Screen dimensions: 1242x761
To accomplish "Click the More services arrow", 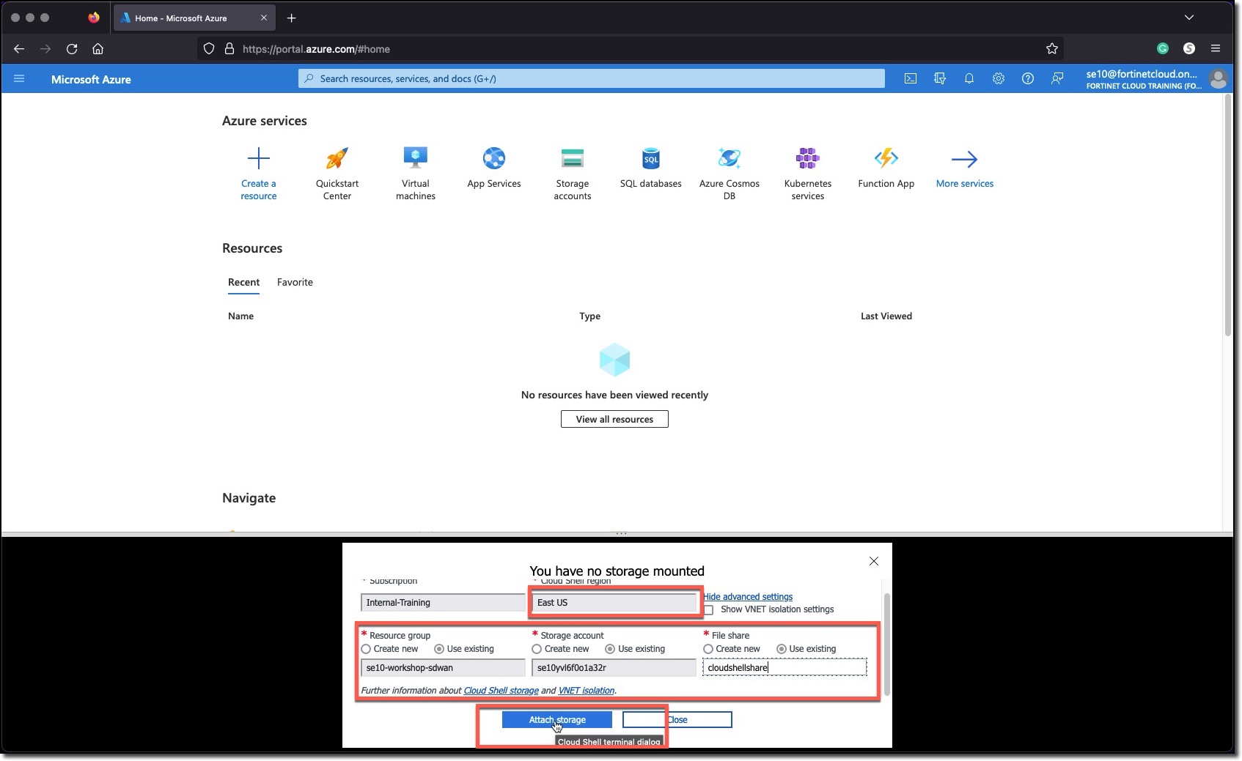I will [965, 159].
